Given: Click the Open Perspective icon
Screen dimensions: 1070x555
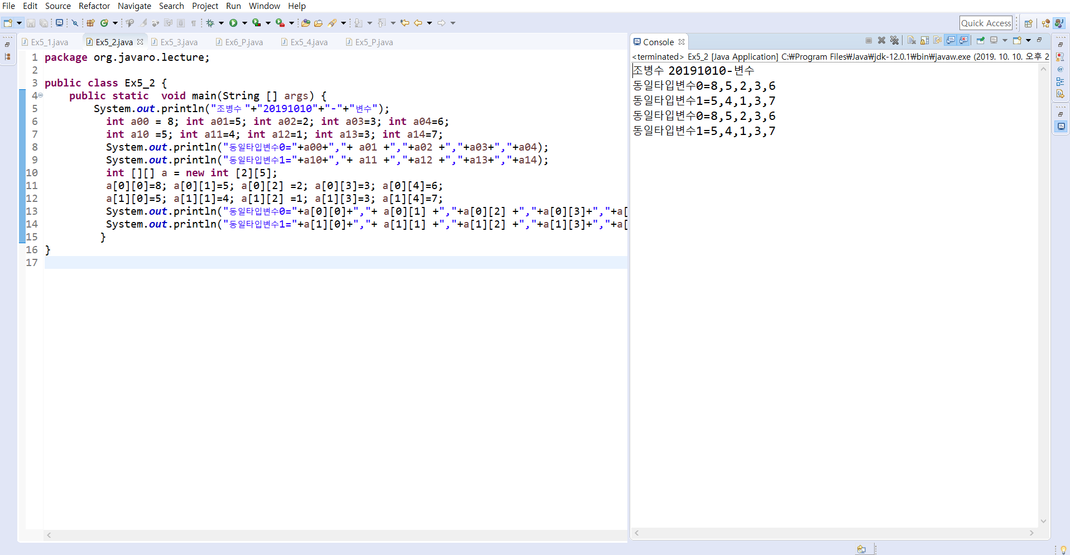Looking at the screenshot, I should click(1028, 23).
